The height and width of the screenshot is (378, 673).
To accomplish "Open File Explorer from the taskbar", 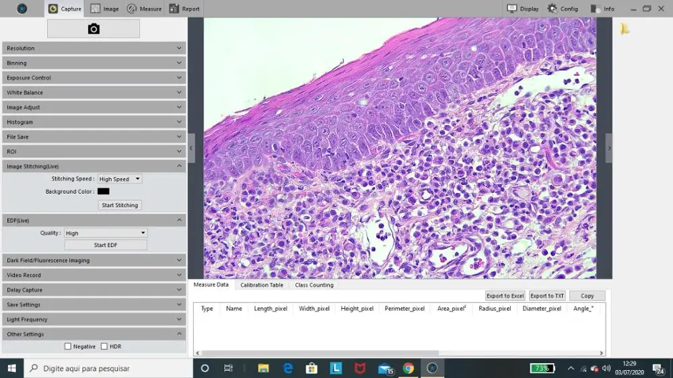I will tap(263, 368).
